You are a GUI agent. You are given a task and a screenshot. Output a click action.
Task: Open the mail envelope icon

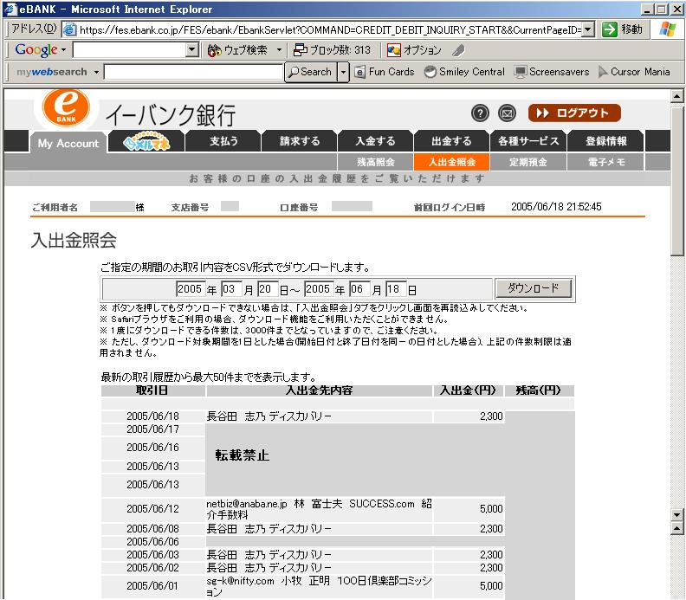[x=507, y=113]
